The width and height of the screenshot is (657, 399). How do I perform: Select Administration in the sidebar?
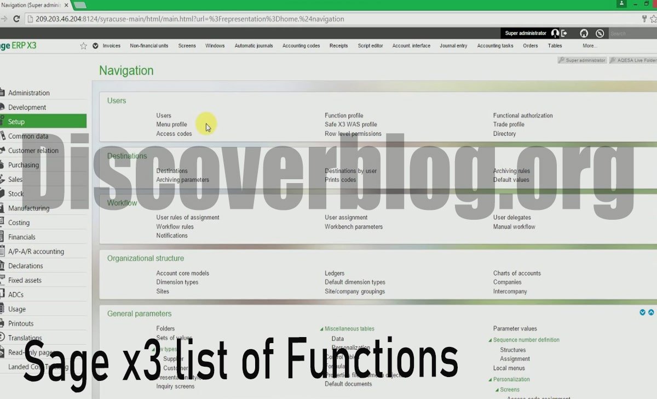coord(28,93)
